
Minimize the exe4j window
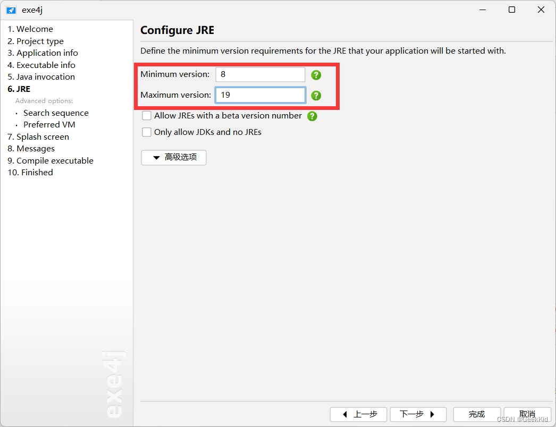[483, 10]
